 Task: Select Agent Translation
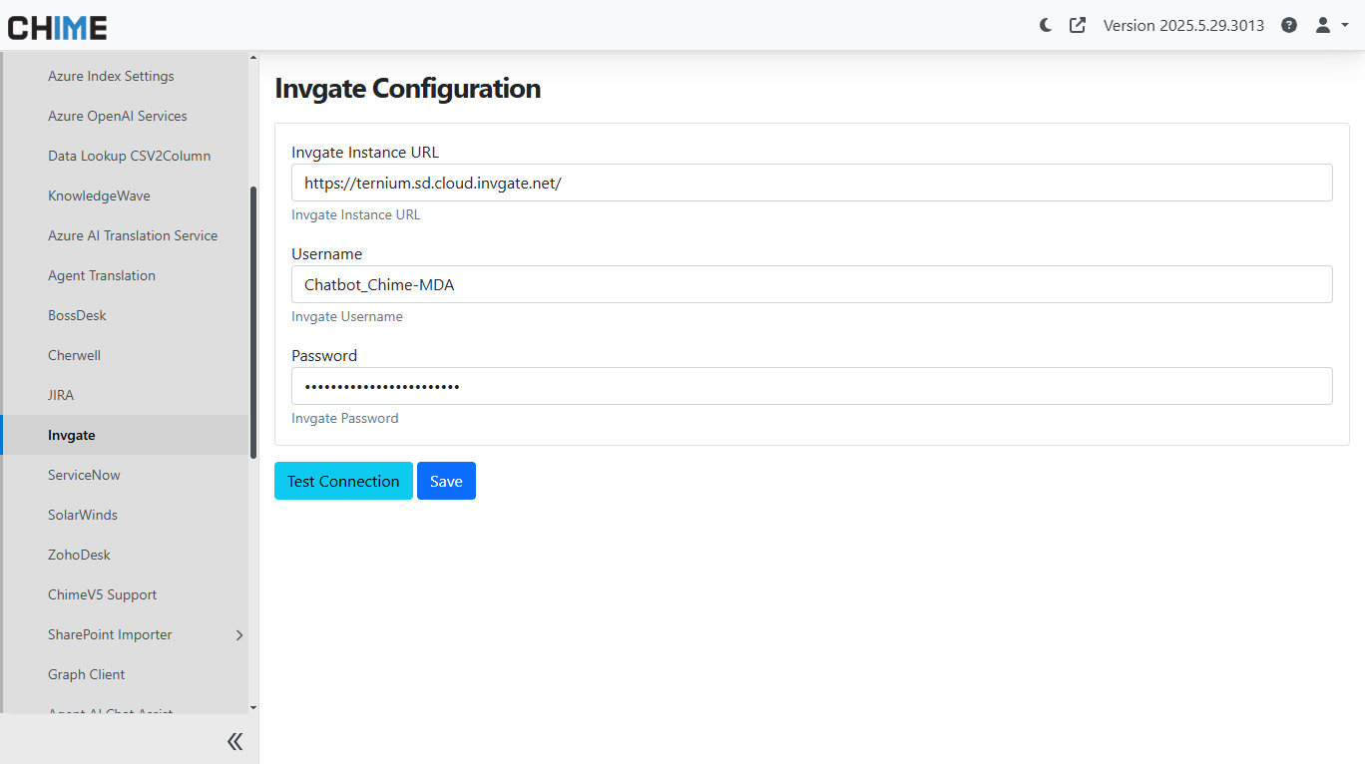102,276
